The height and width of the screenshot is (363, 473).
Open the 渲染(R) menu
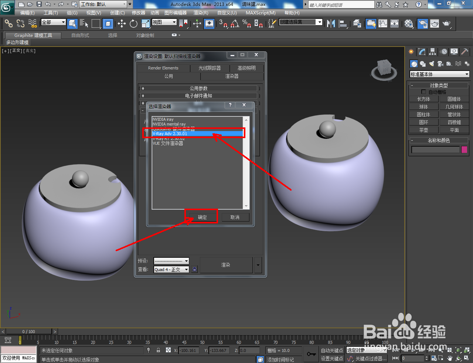pyautogui.click(x=201, y=13)
